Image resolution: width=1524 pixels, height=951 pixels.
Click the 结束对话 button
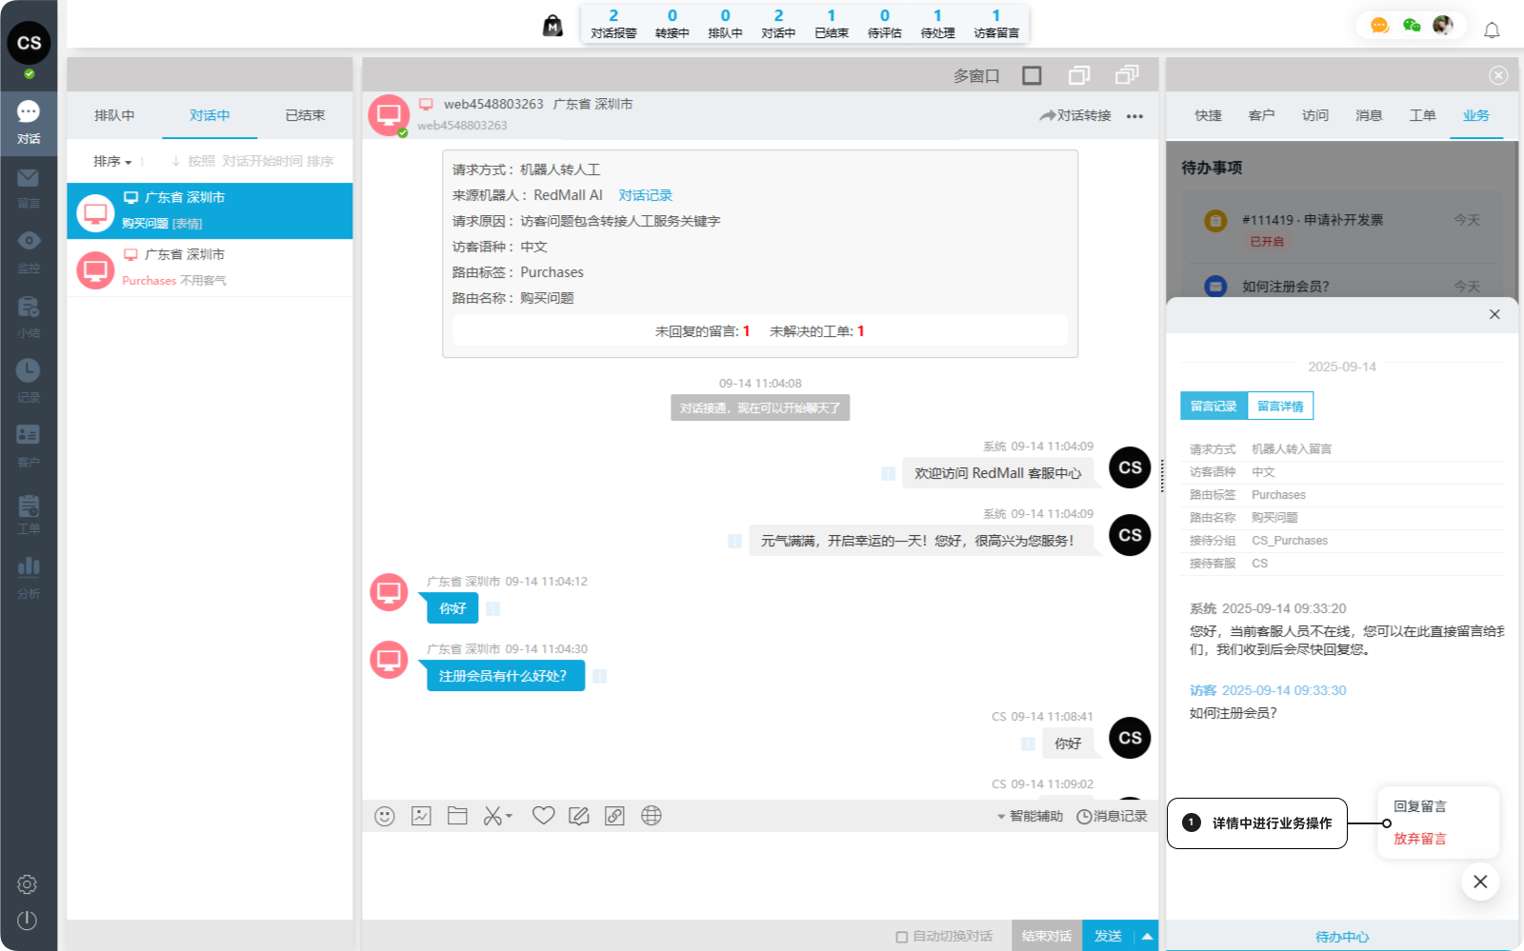(1046, 937)
